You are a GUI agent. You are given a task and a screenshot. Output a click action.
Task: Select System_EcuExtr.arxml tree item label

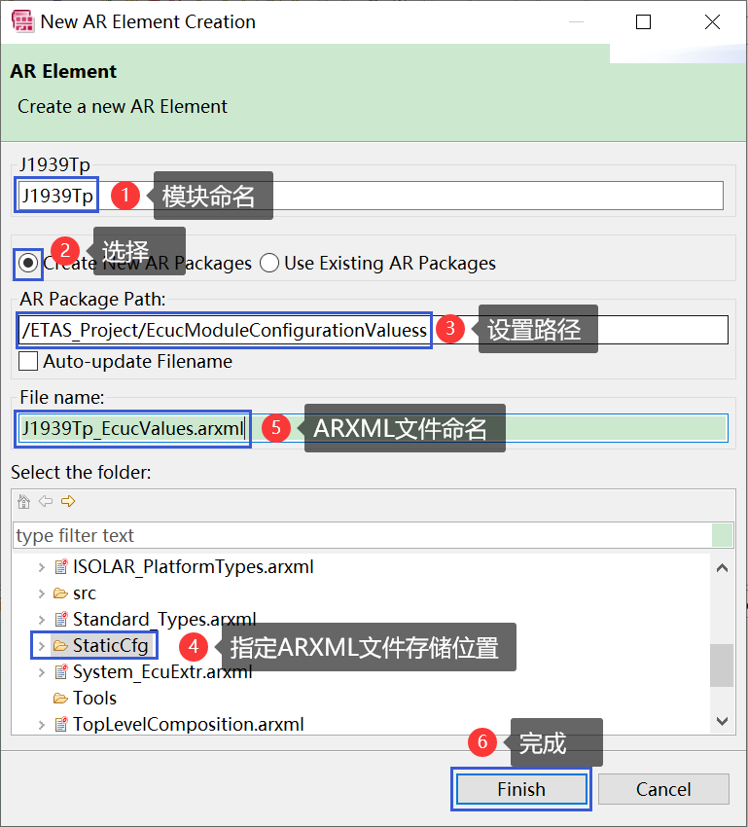[162, 672]
